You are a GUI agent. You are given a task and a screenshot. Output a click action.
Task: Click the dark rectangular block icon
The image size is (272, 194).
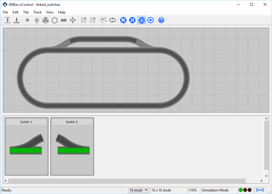click(64, 20)
